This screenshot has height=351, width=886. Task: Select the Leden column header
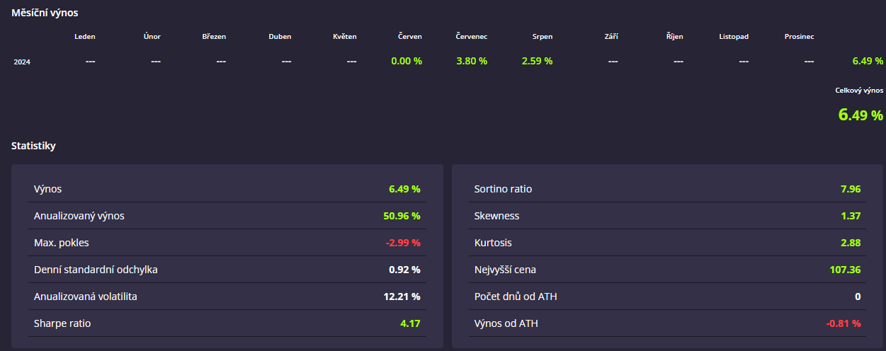85,36
